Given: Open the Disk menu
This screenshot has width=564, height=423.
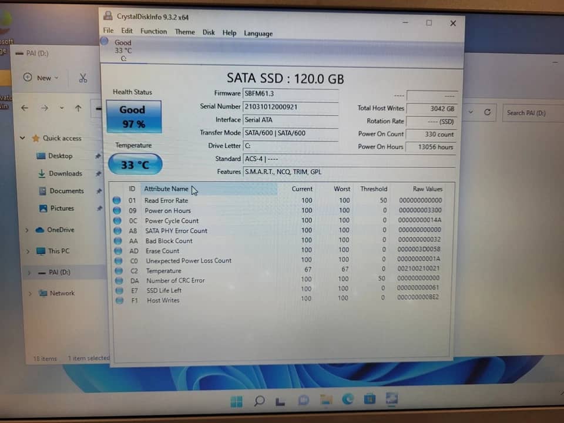Looking at the screenshot, I should (209, 32).
